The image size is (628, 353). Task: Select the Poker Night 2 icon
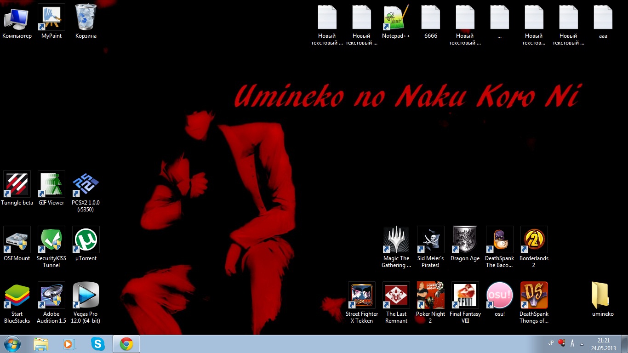click(431, 303)
